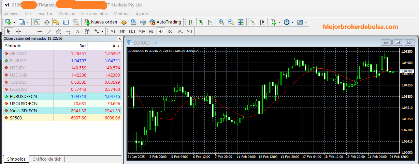419x164 pixels.
Task: Switch to the H1 timeframe
Action: (151, 31)
